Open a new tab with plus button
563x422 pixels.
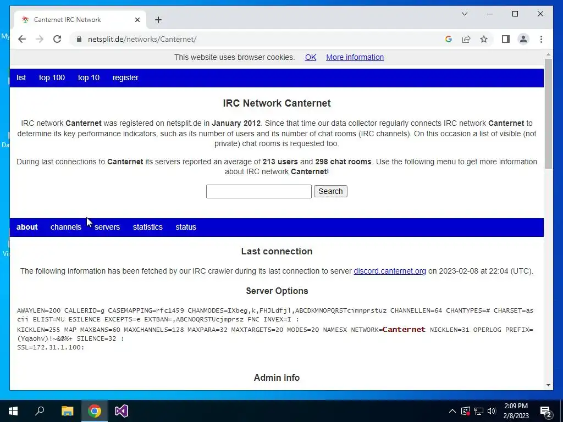(x=158, y=20)
